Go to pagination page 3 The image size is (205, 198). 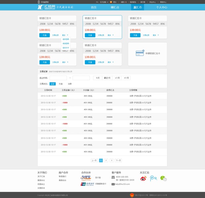click(x=111, y=160)
